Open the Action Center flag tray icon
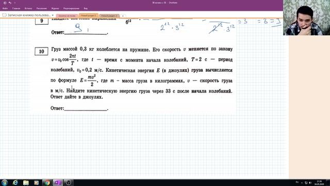 [x=306, y=183]
